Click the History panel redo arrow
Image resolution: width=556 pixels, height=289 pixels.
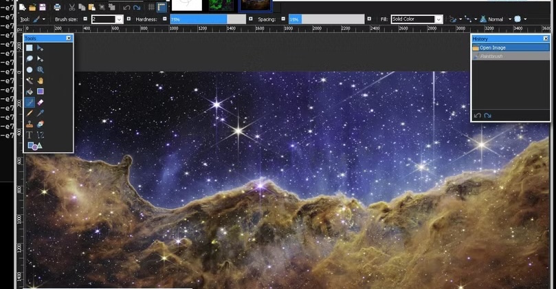pyautogui.click(x=487, y=116)
